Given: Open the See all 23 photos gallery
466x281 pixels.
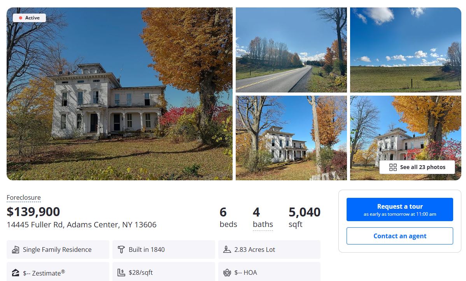Looking at the screenshot, I should pos(417,167).
